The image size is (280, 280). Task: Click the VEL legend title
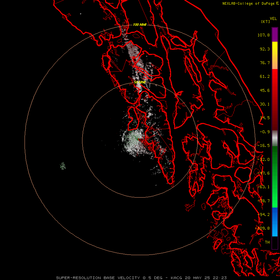[273, 19]
